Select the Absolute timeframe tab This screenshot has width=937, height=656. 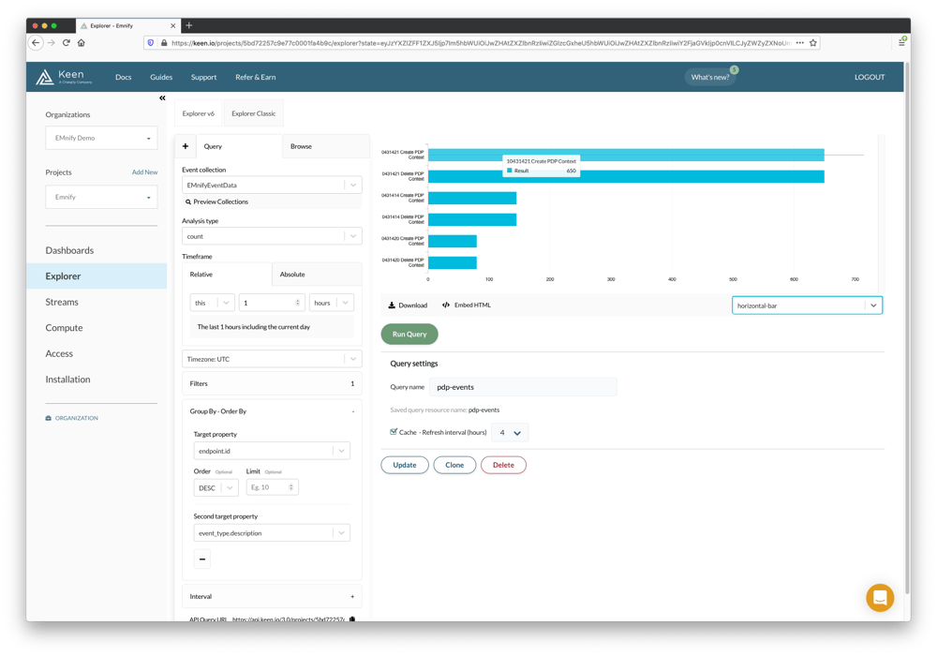tap(317, 275)
